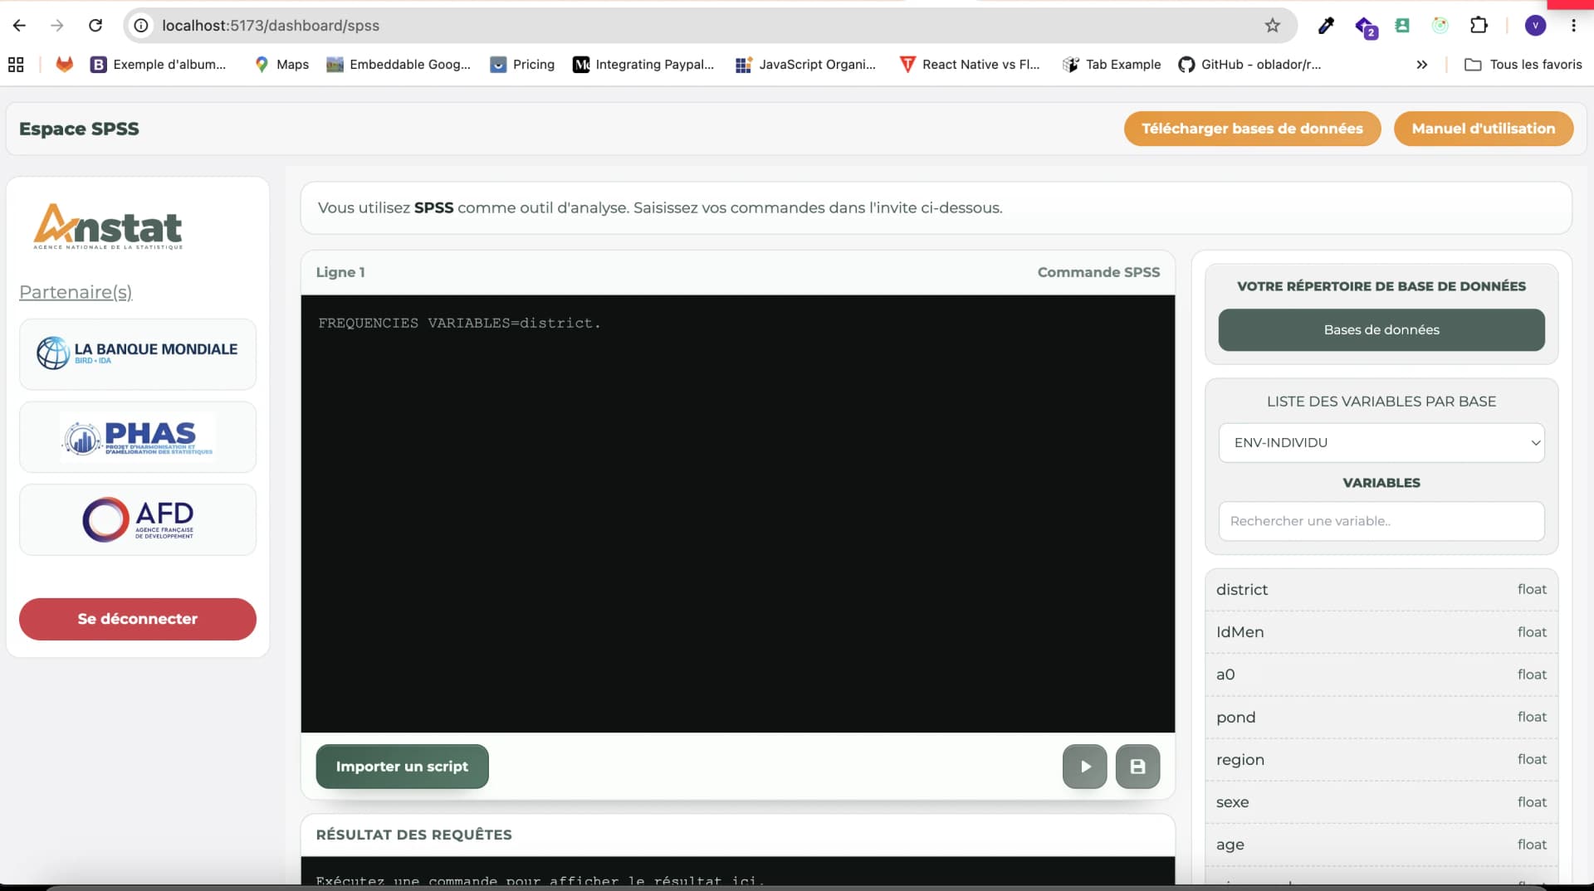1594x891 pixels.
Task: Open Manuel d'utilisation
Action: click(x=1483, y=129)
